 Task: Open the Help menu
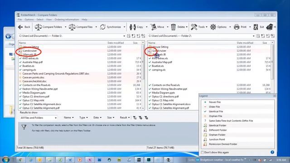[x=84, y=19]
